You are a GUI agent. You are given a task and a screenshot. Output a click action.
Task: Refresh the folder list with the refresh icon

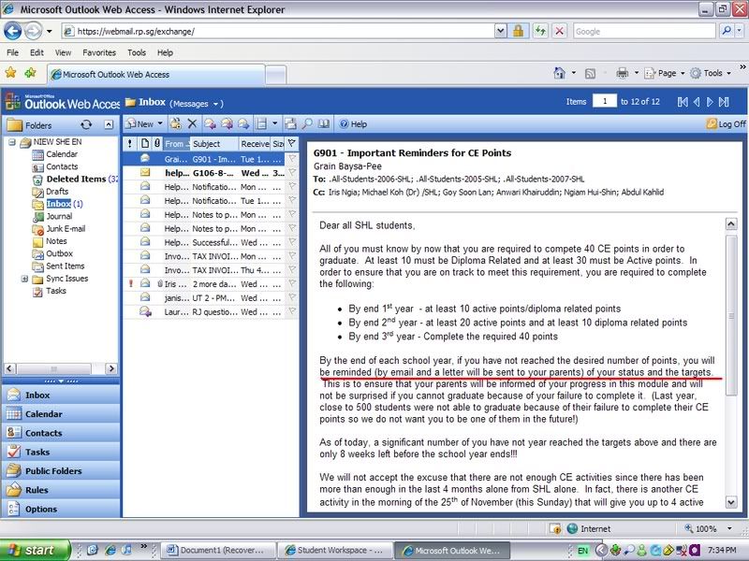87,123
